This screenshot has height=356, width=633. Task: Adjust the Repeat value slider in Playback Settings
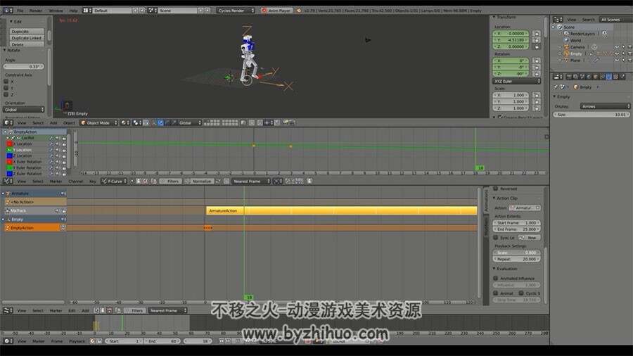pos(517,259)
